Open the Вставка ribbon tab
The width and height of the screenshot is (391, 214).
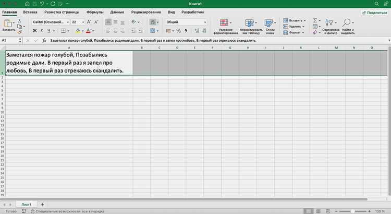pos(30,12)
